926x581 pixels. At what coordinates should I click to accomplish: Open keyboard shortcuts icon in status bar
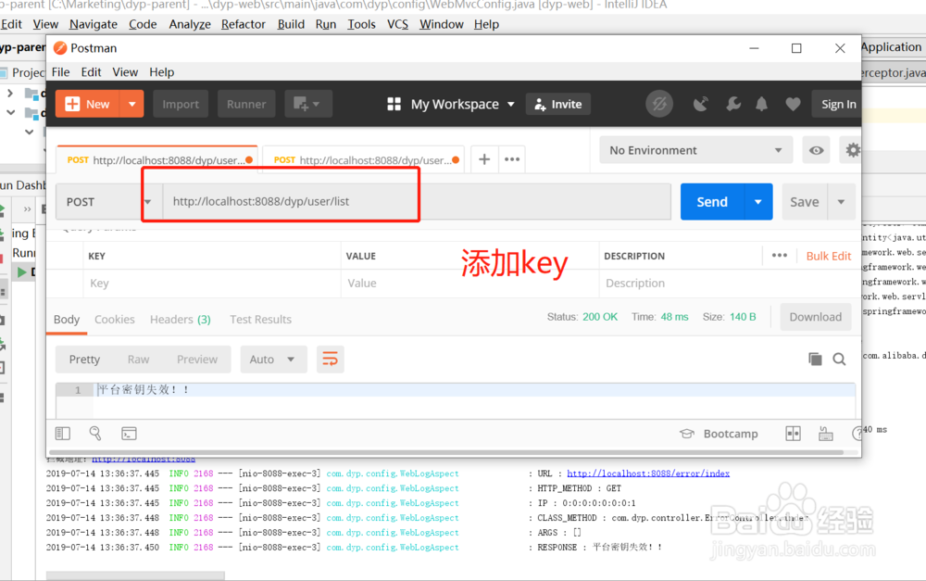tap(826, 434)
